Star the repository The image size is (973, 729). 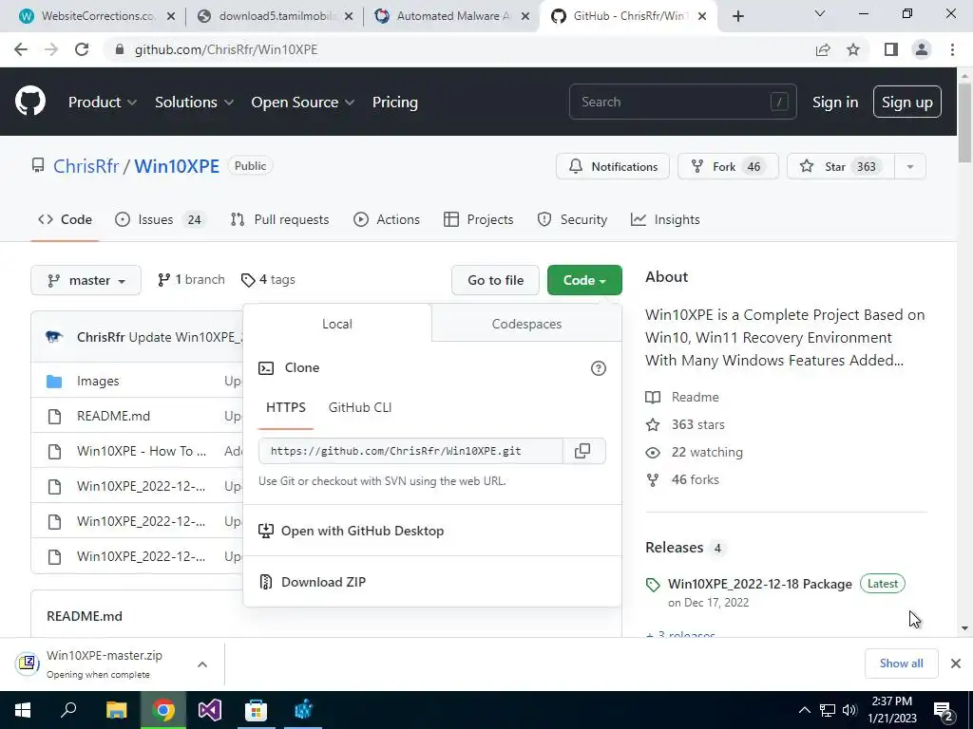tap(841, 167)
